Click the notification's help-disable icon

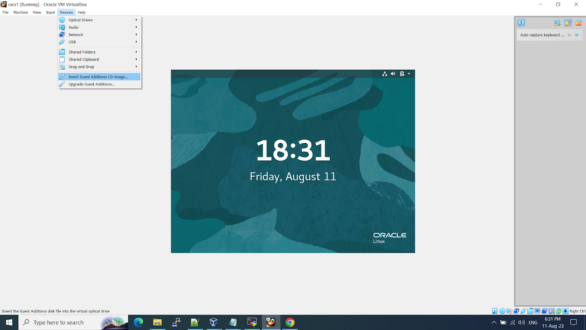(x=569, y=35)
